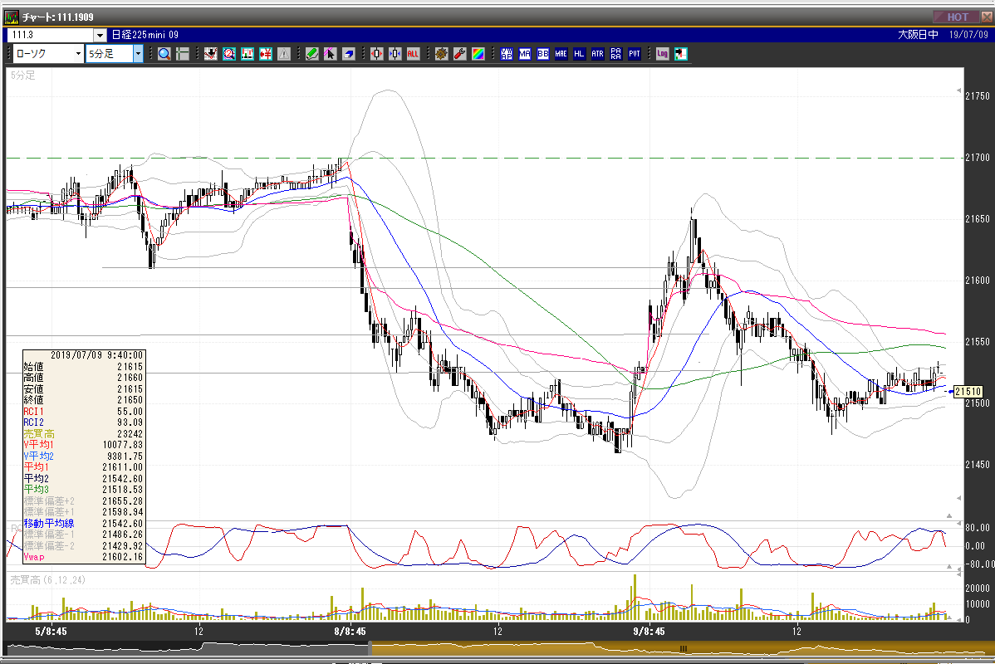Click the Vwap row in data box
The height and width of the screenshot is (664, 995).
click(84, 557)
